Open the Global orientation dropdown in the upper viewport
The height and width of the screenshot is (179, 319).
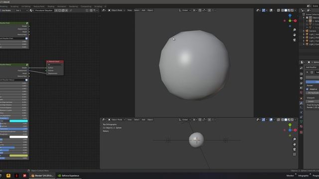pyautogui.click(x=184, y=10)
